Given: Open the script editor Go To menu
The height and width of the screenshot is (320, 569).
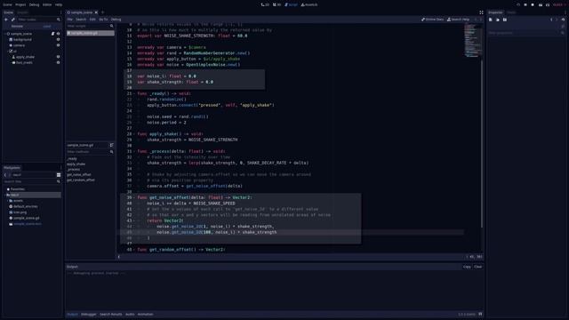Looking at the screenshot, I should pyautogui.click(x=103, y=20).
